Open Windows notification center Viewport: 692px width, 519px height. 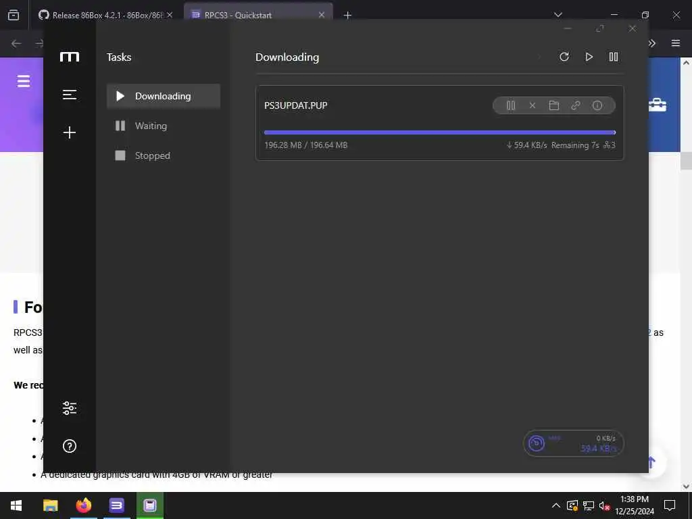tap(670, 505)
